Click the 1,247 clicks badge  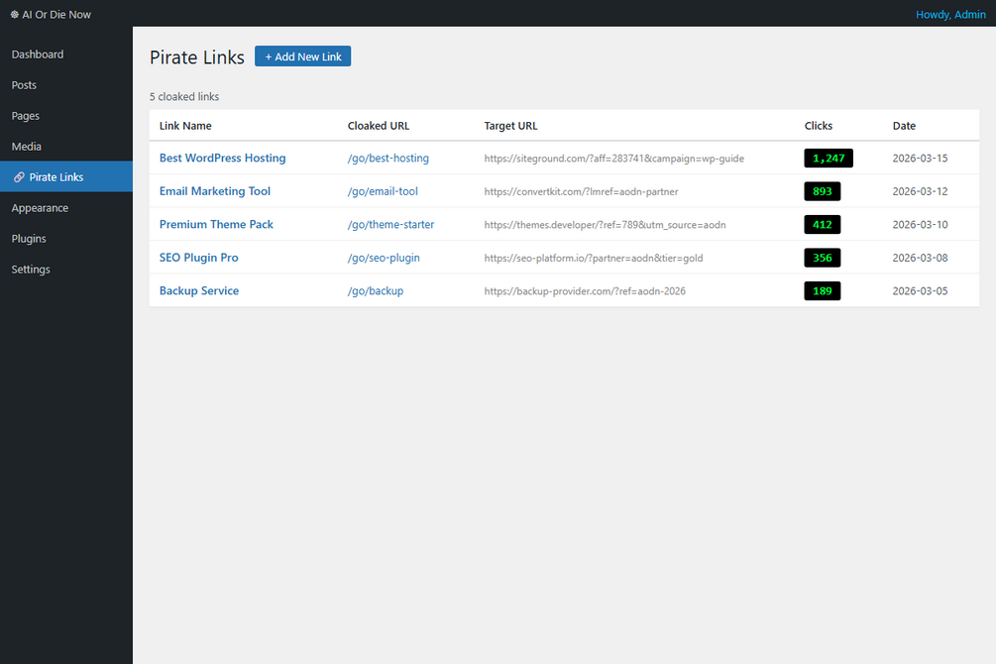click(x=829, y=159)
